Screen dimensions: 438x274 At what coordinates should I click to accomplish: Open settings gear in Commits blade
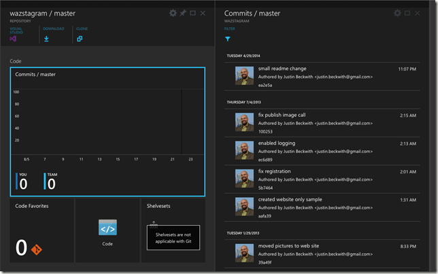tap(397, 13)
